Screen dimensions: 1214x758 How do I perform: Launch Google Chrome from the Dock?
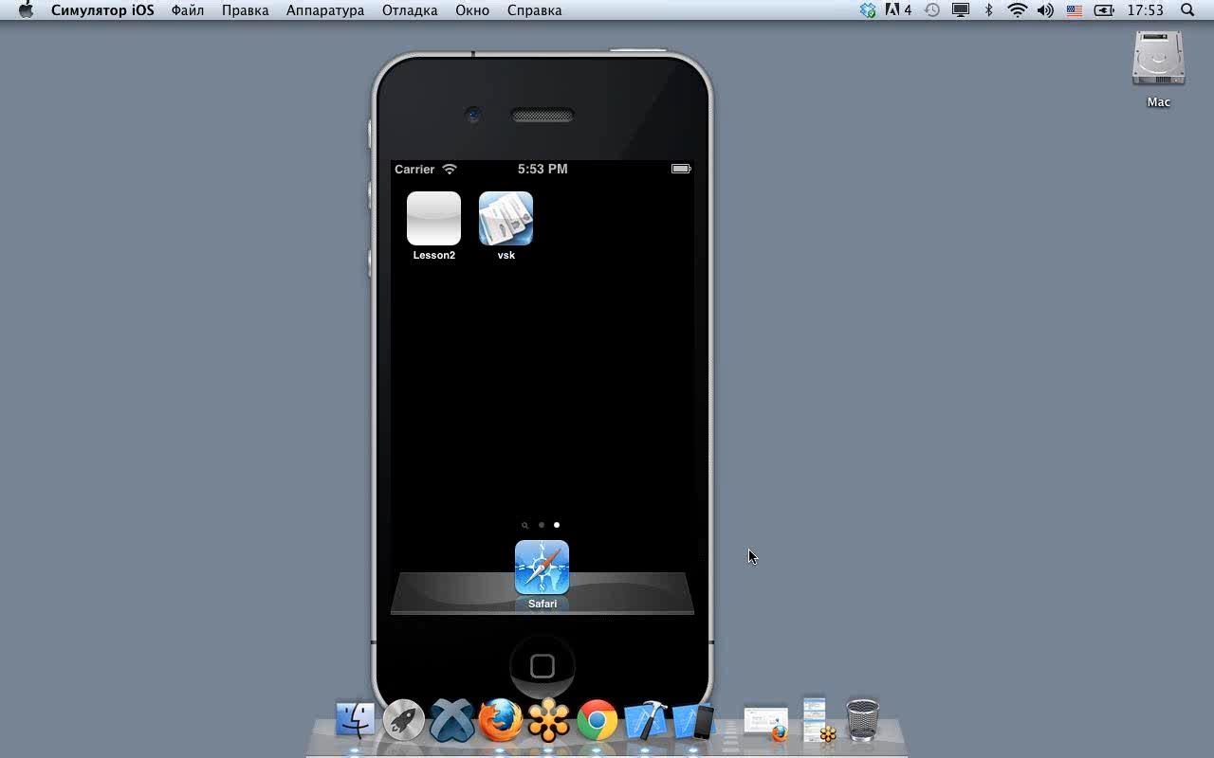(598, 721)
